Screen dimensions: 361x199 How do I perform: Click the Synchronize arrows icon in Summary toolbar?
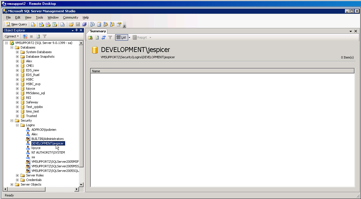point(104,37)
